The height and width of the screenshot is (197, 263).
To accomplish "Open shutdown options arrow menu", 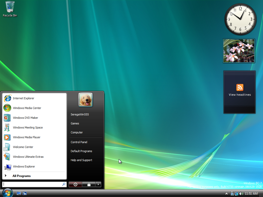I will [x=98, y=184].
